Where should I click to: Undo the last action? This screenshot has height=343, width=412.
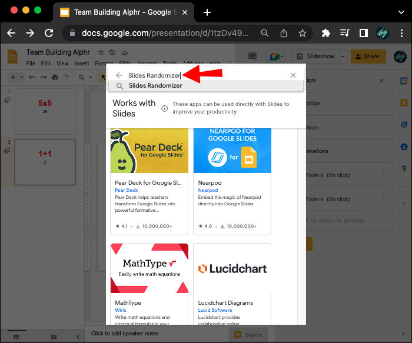pos(32,77)
